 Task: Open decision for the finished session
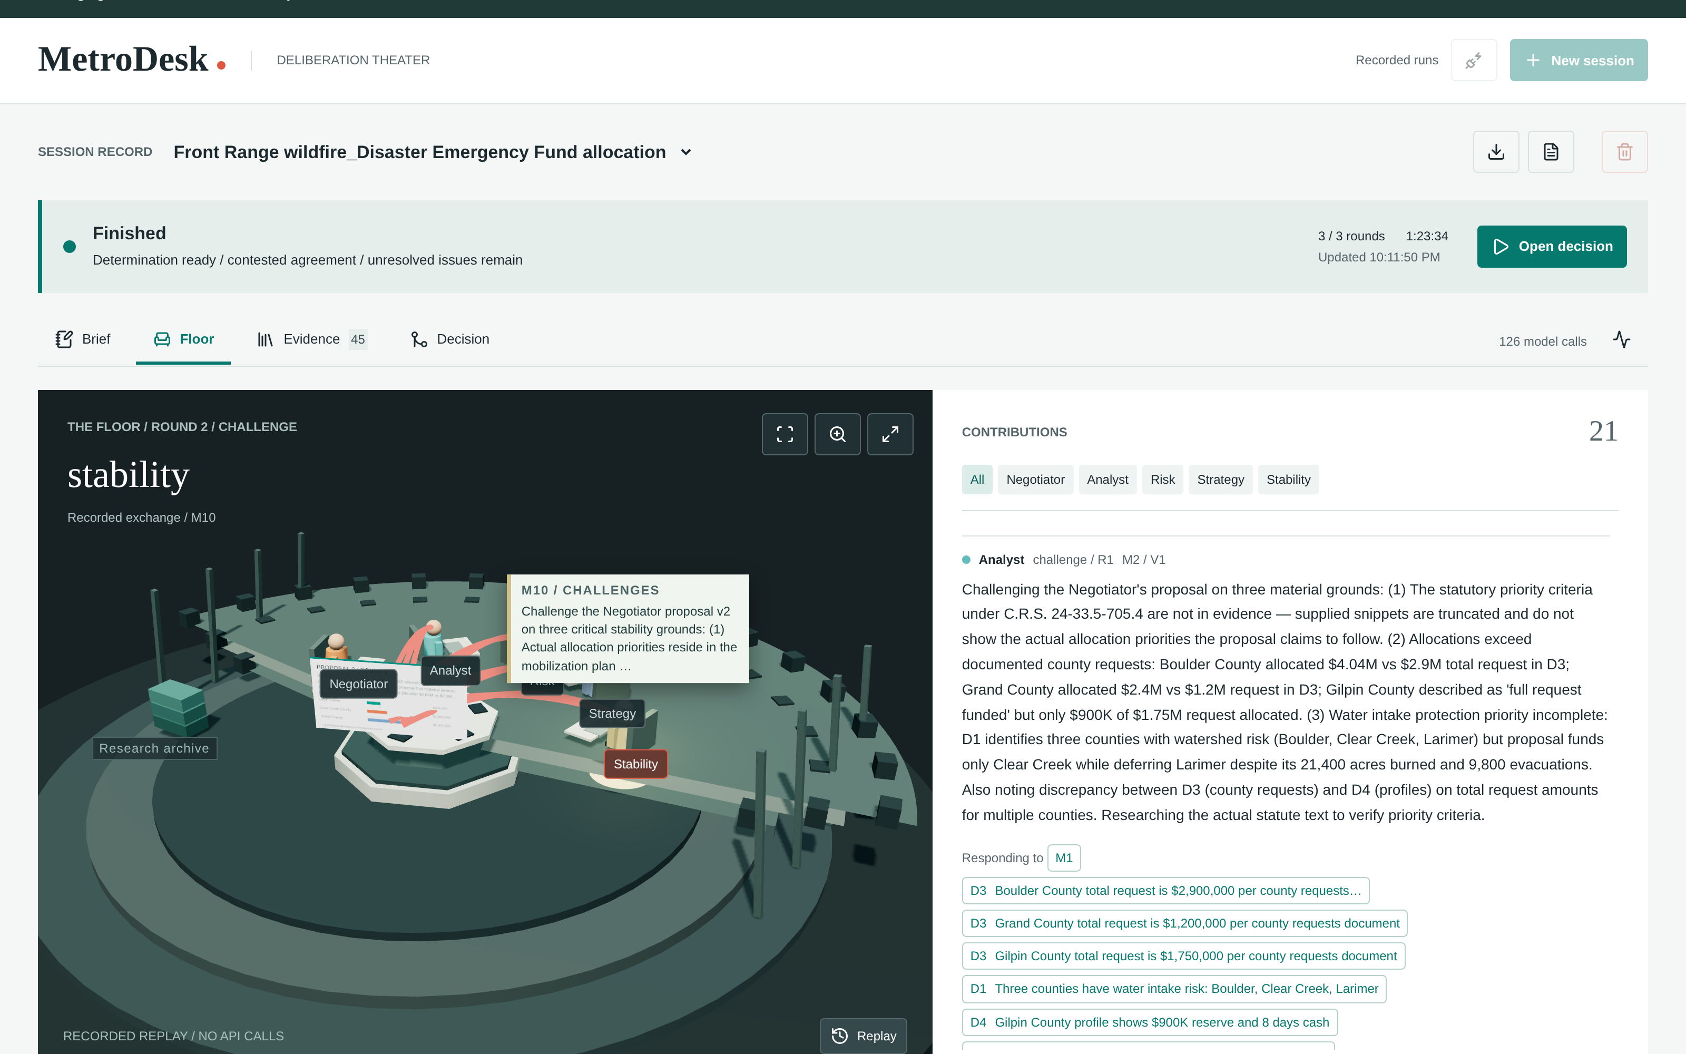coord(1552,246)
